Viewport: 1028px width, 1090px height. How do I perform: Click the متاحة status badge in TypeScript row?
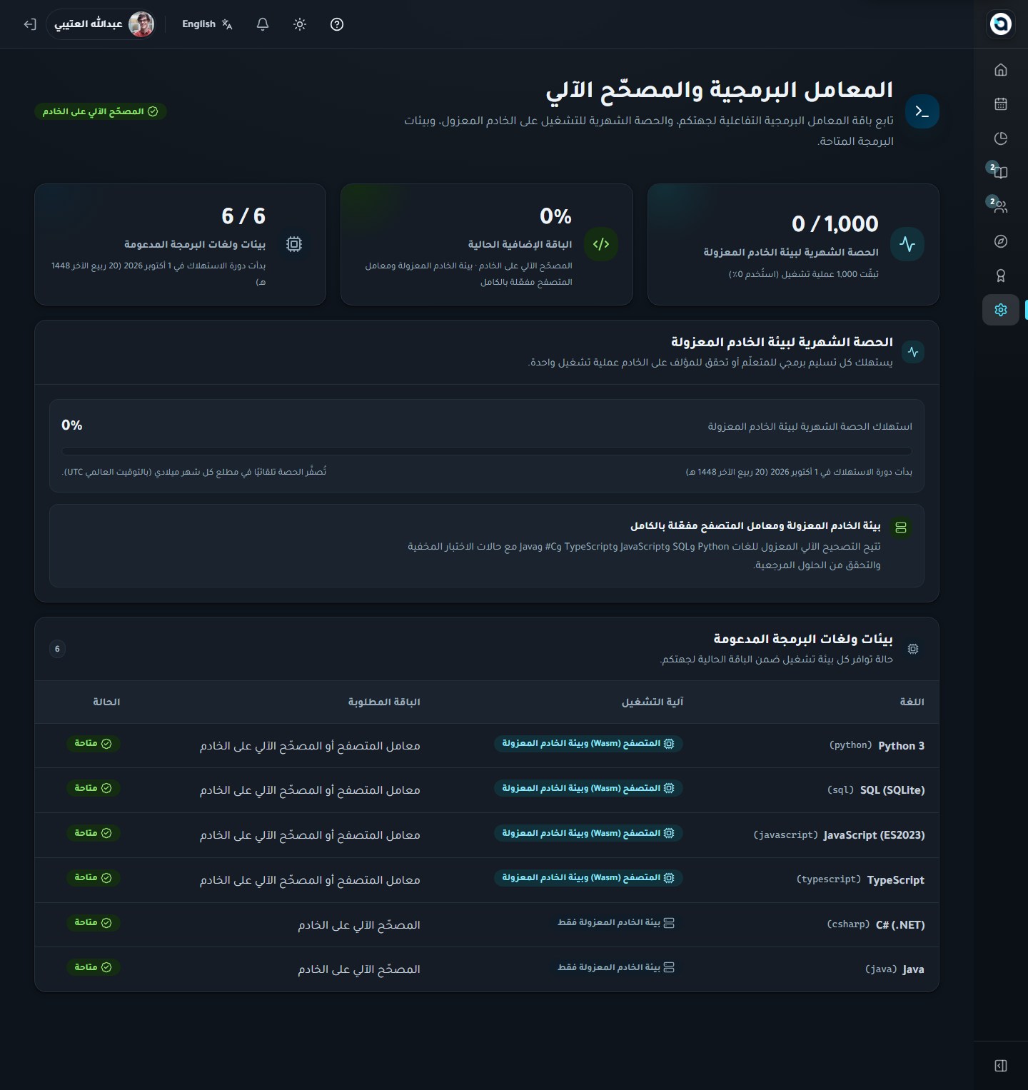[x=93, y=878]
